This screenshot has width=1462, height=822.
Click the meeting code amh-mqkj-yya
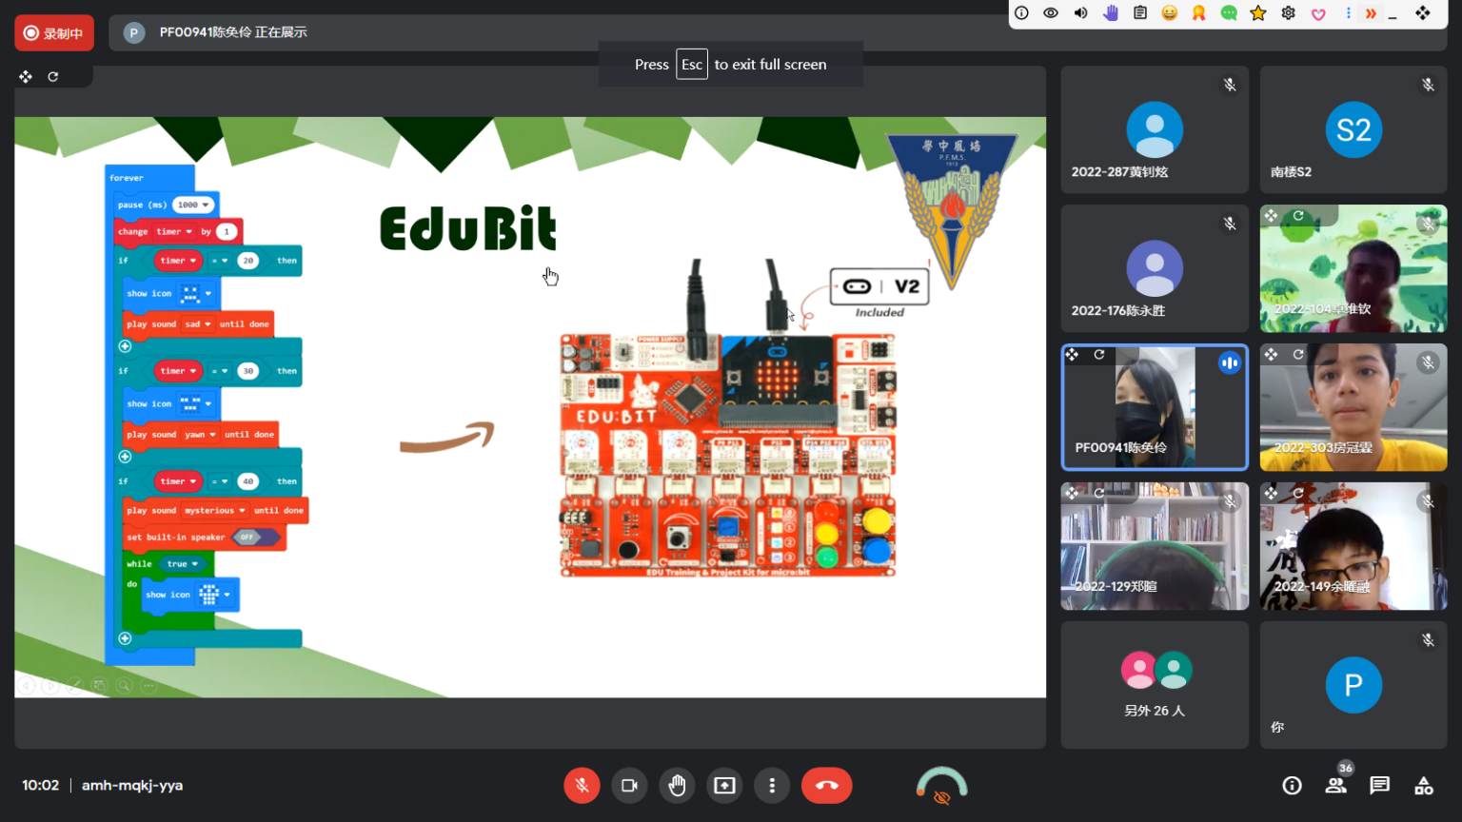[x=132, y=786]
